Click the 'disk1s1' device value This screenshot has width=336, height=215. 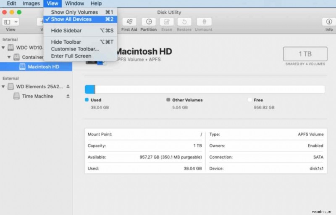pos(317,168)
